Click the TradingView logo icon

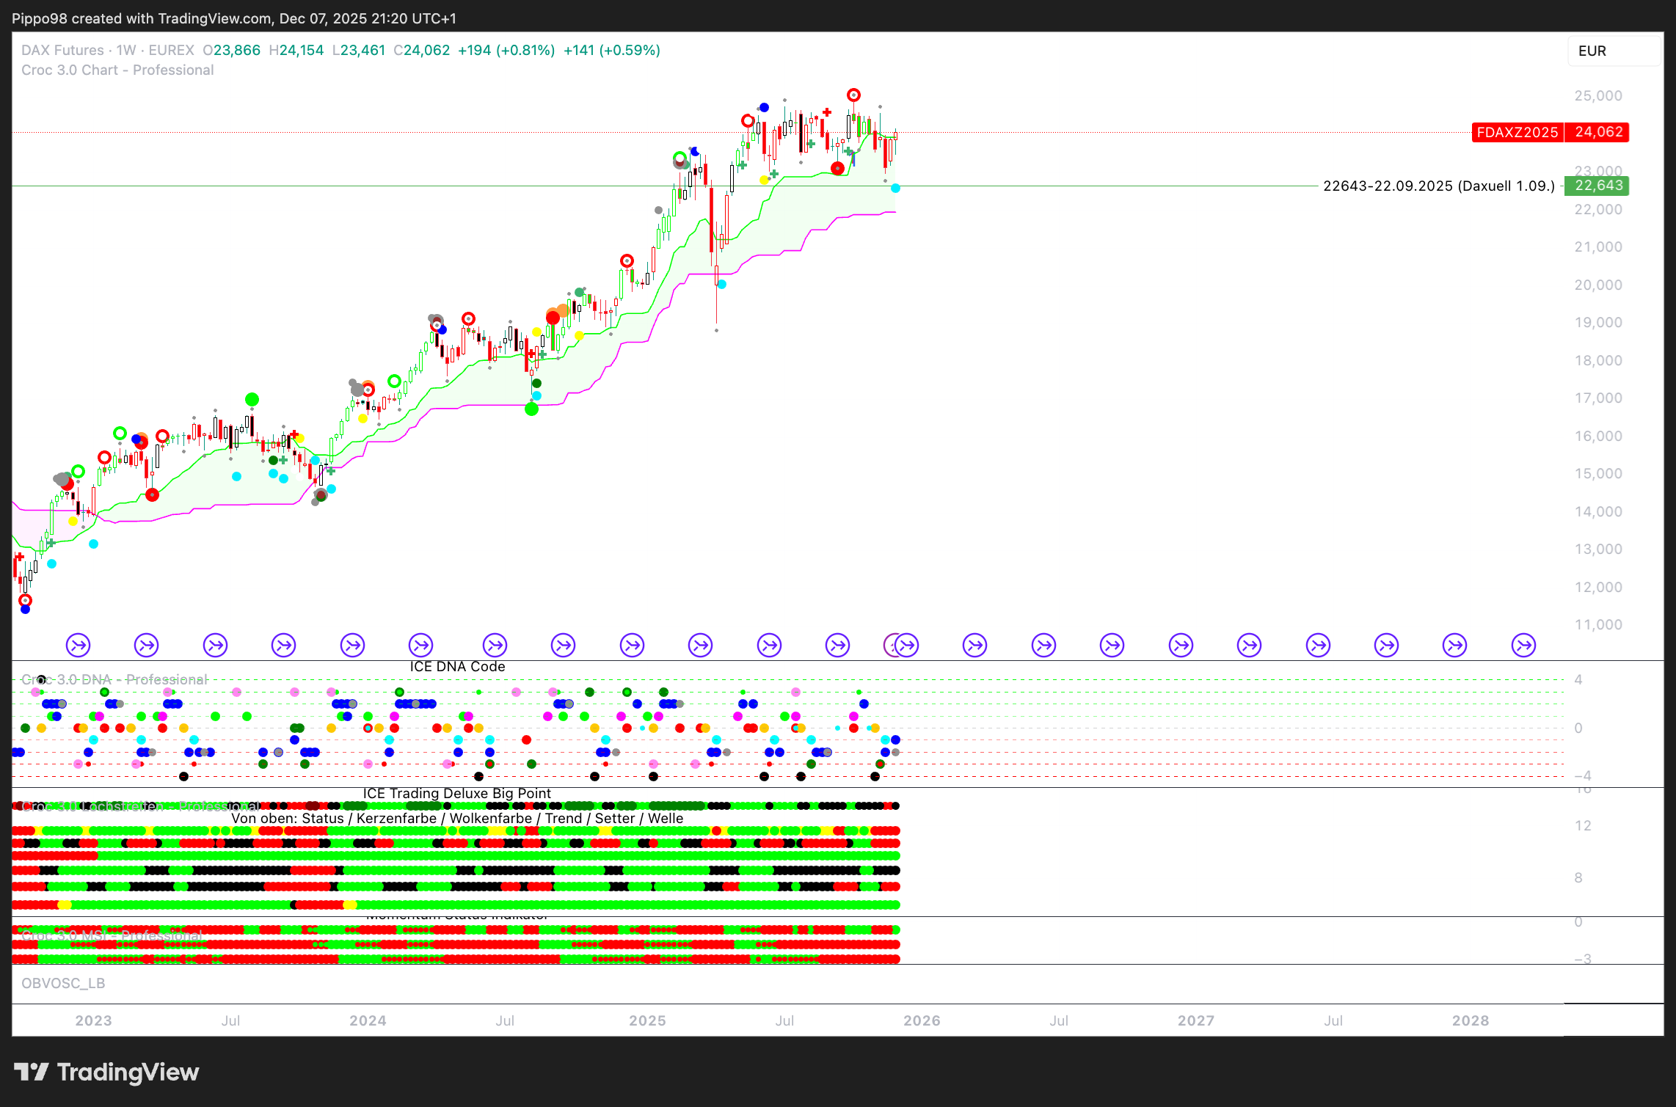(x=31, y=1072)
